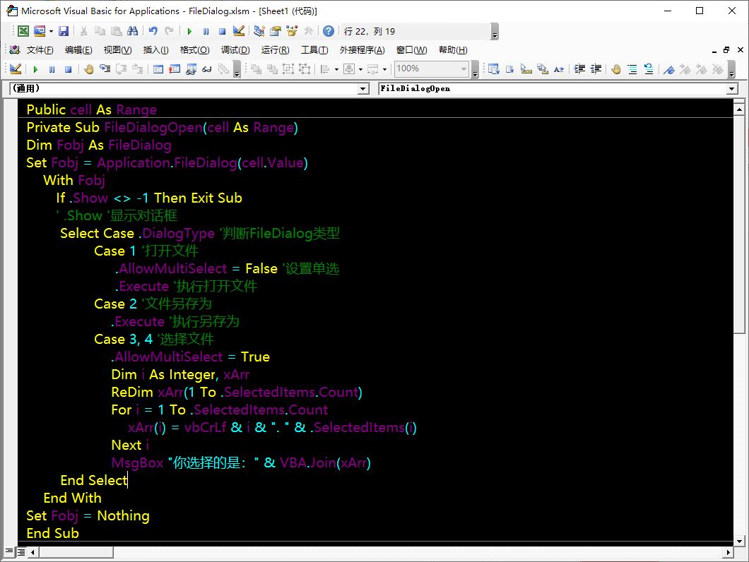The height and width of the screenshot is (562, 749).
Task: Open the Object Browser
Action: tap(292, 32)
